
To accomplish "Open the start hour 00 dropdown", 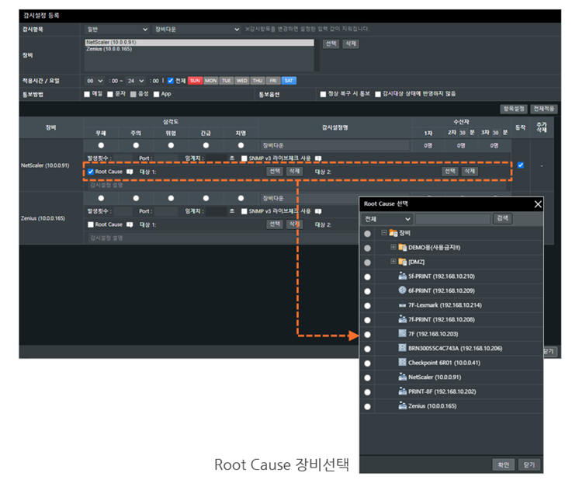I will [x=95, y=81].
